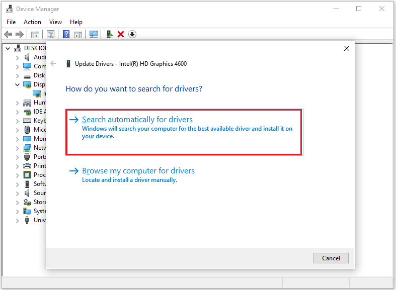Select the Human Interface Devices icon
This screenshot has height=290, width=396.
pos(27,103)
